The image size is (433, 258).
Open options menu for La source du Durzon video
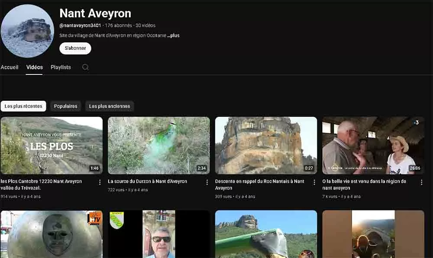coord(207,182)
